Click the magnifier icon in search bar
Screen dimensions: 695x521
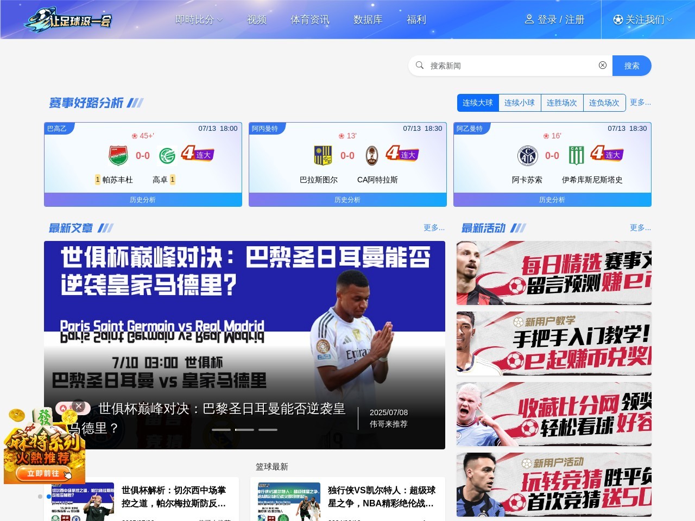[x=419, y=65]
